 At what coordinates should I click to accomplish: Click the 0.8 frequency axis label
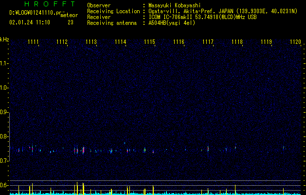pos(4,136)
